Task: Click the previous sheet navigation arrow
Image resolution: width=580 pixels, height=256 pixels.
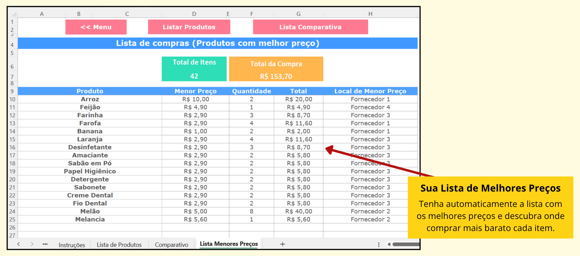Action: click(19, 244)
